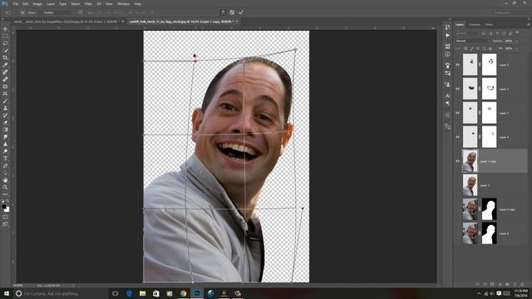Image resolution: width=532 pixels, height=299 pixels.
Task: Hide the top layer with nose thumbnail
Action: click(457, 65)
